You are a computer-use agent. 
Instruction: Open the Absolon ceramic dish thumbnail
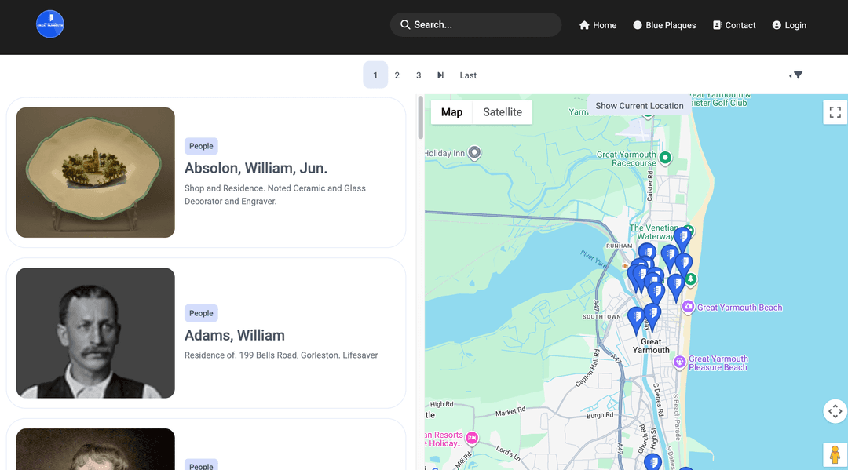(x=95, y=173)
